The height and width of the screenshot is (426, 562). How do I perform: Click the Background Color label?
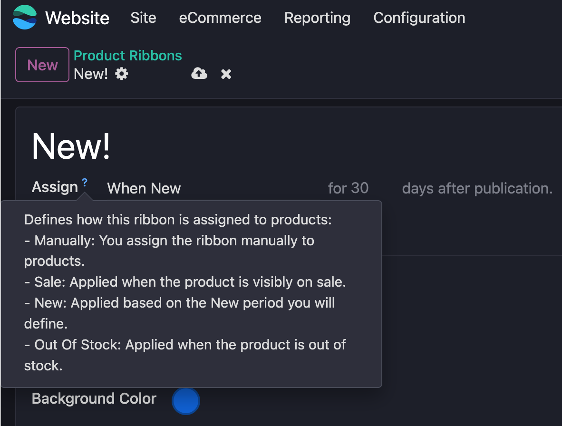point(94,398)
